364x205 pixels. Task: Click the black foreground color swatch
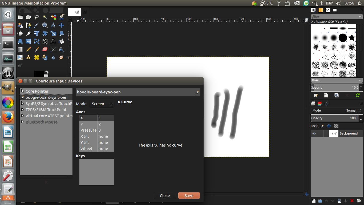39,74
